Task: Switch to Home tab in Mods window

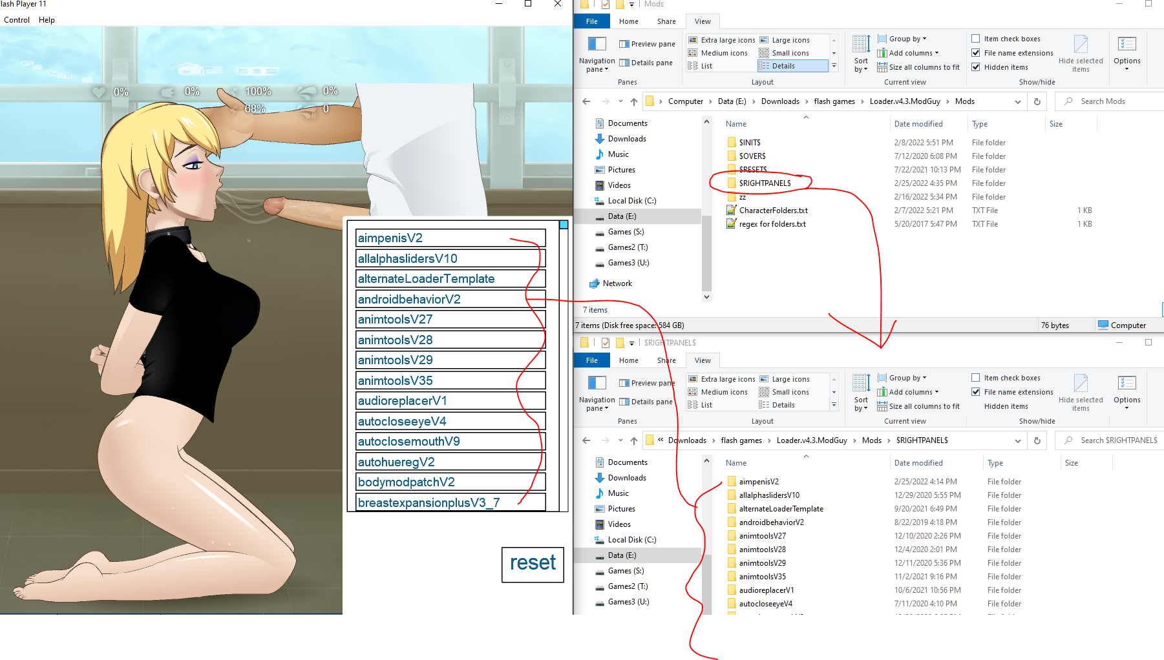Action: [x=628, y=21]
